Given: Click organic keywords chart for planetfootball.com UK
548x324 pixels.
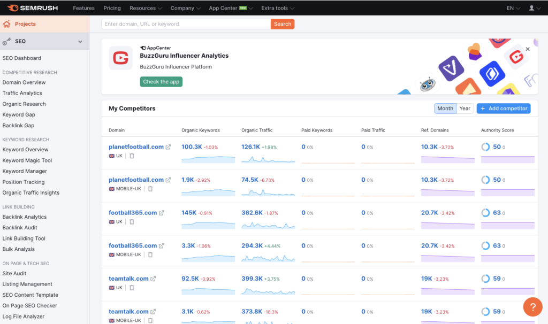Looking at the screenshot, I should 208,159.
